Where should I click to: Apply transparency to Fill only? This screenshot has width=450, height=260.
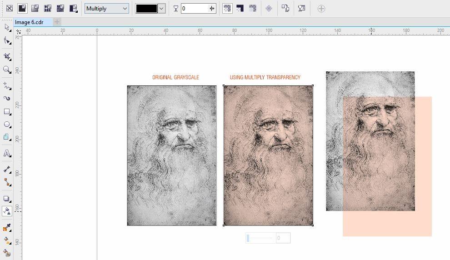pos(240,8)
